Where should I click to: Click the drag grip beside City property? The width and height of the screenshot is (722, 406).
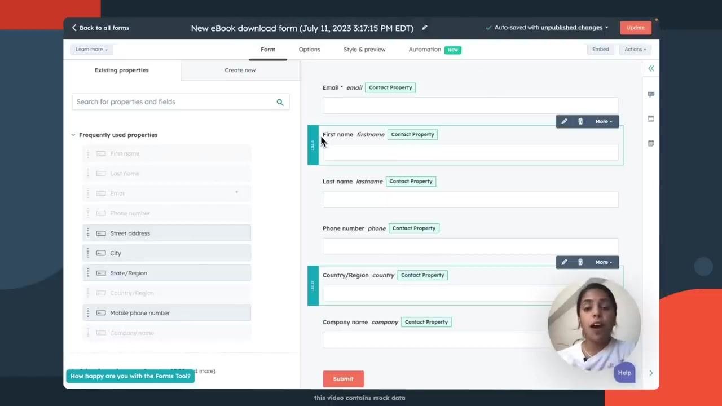(88, 253)
